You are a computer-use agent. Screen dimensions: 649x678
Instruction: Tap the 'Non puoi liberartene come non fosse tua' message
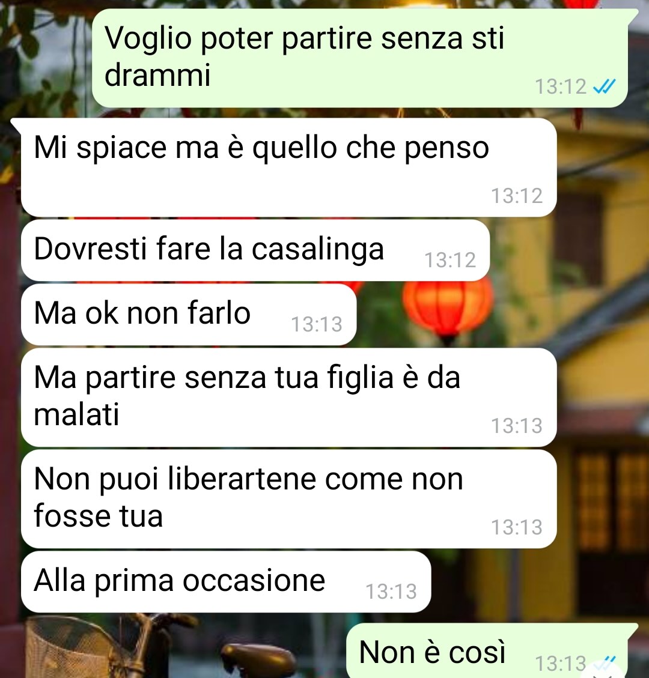tap(288, 498)
